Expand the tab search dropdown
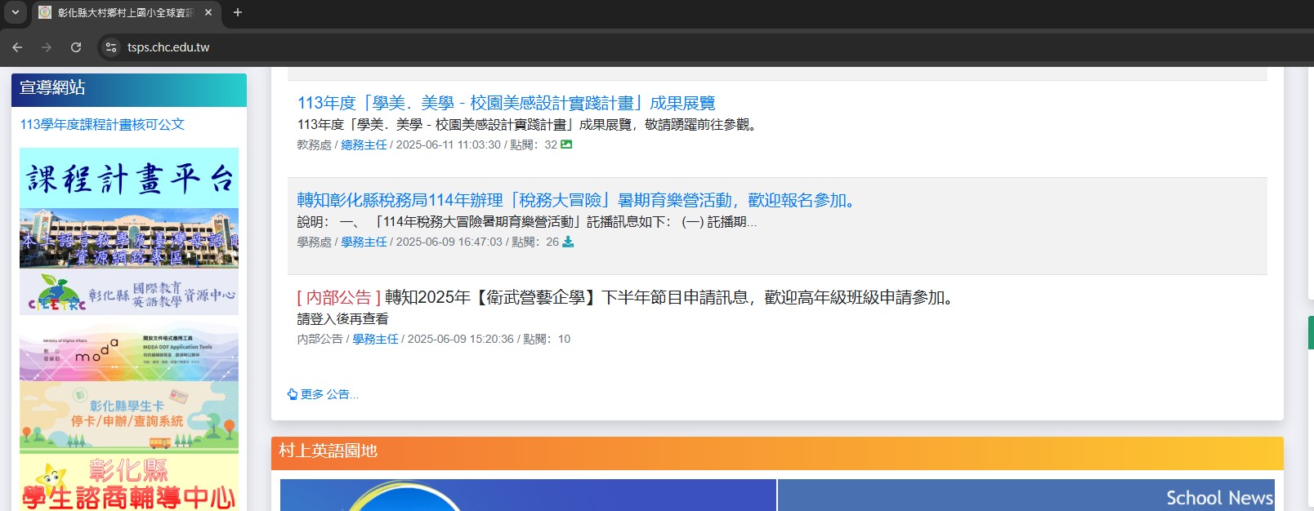The height and width of the screenshot is (511, 1314). point(15,12)
